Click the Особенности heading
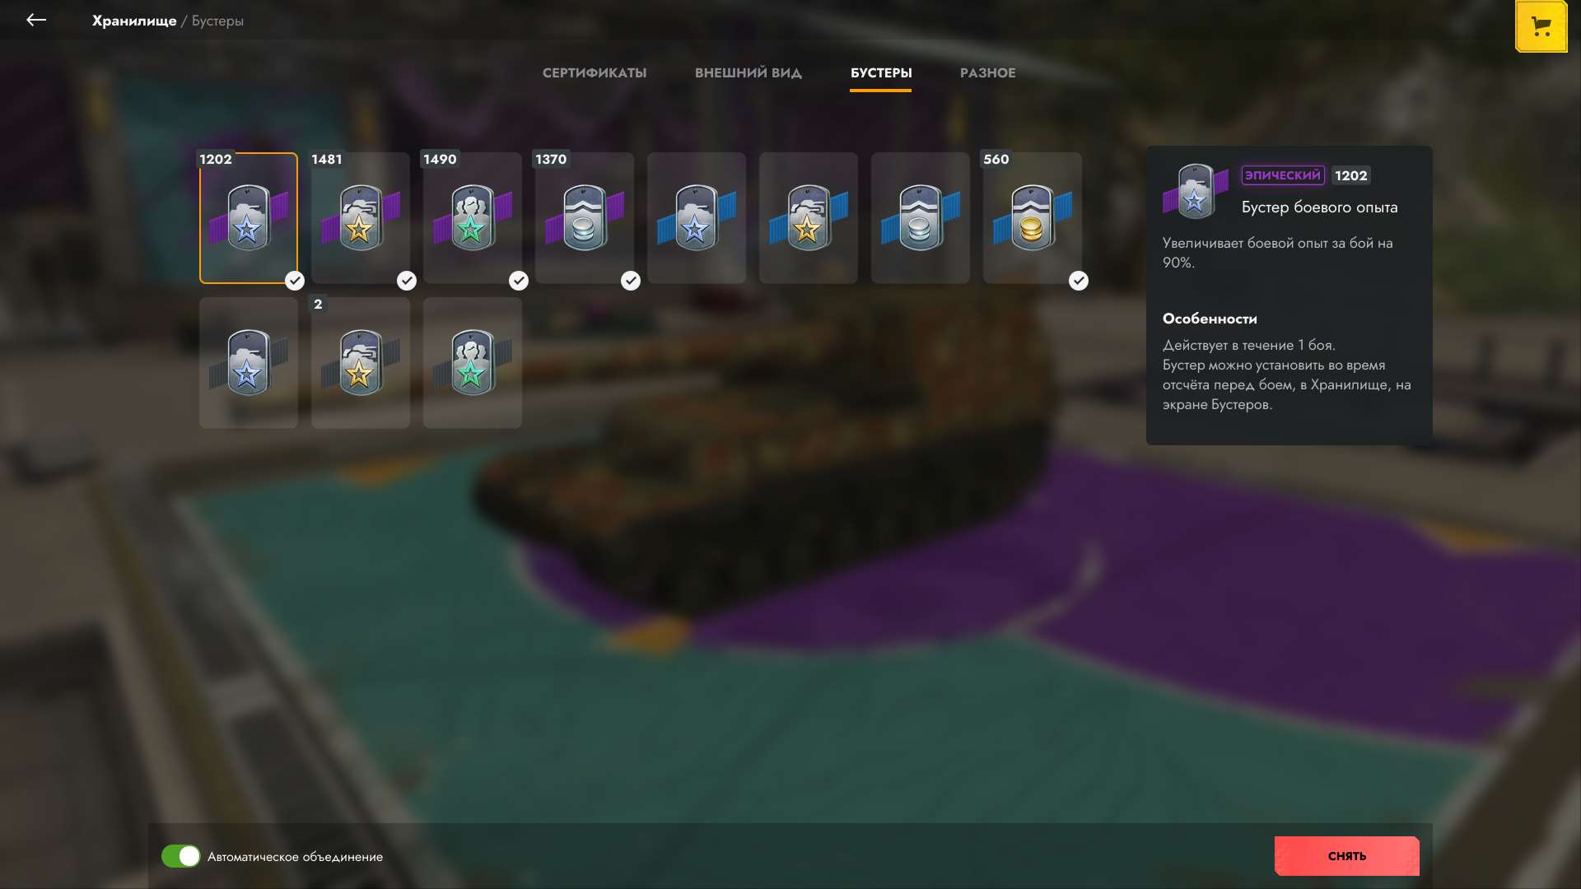The height and width of the screenshot is (889, 1581). (x=1210, y=319)
